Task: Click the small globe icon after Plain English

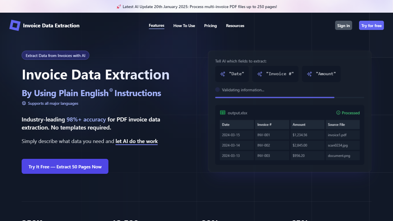Action: tap(111, 90)
